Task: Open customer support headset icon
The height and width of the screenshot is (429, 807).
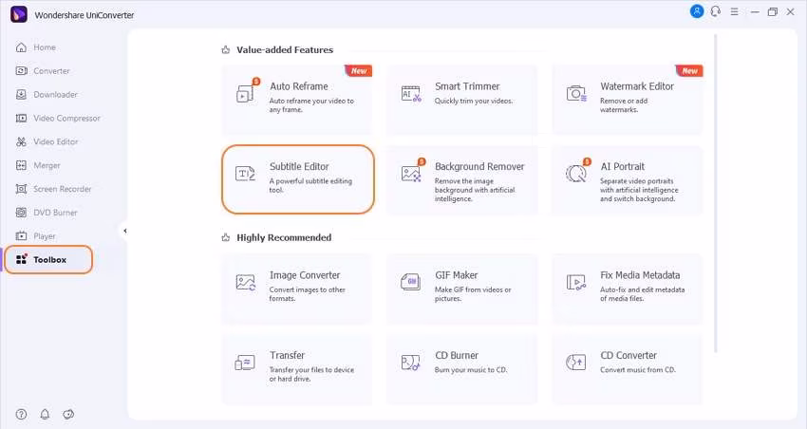Action: (x=715, y=11)
